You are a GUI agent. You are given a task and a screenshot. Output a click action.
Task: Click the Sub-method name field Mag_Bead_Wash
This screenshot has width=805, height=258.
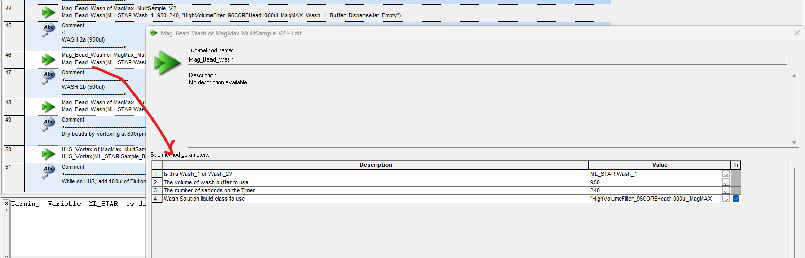[x=487, y=59]
